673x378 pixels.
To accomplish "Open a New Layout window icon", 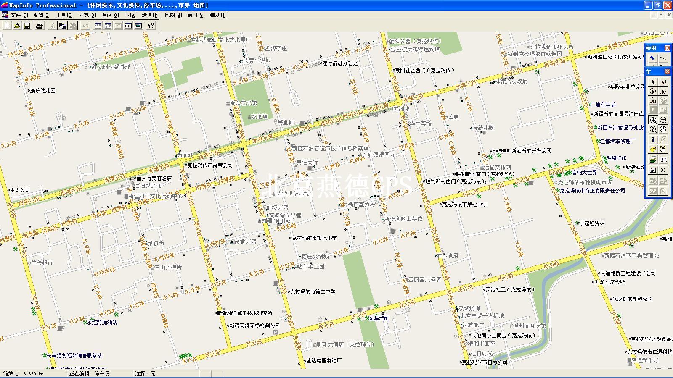I will (x=128, y=26).
